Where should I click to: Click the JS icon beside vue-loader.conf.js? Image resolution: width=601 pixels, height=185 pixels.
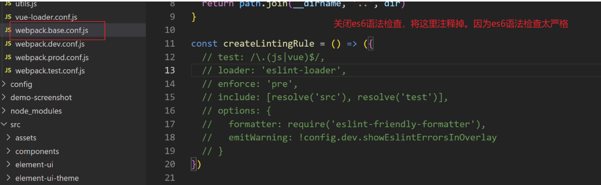[x=8, y=17]
